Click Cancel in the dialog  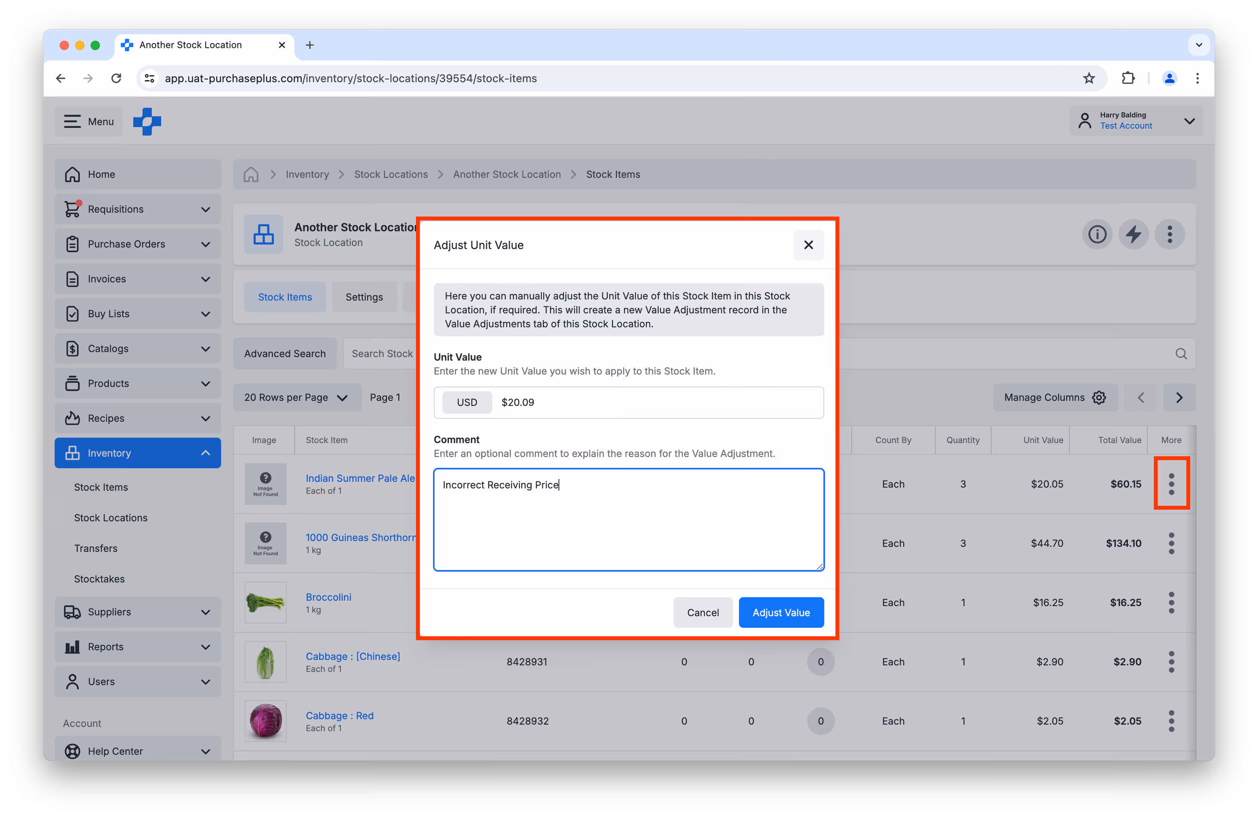tap(703, 612)
